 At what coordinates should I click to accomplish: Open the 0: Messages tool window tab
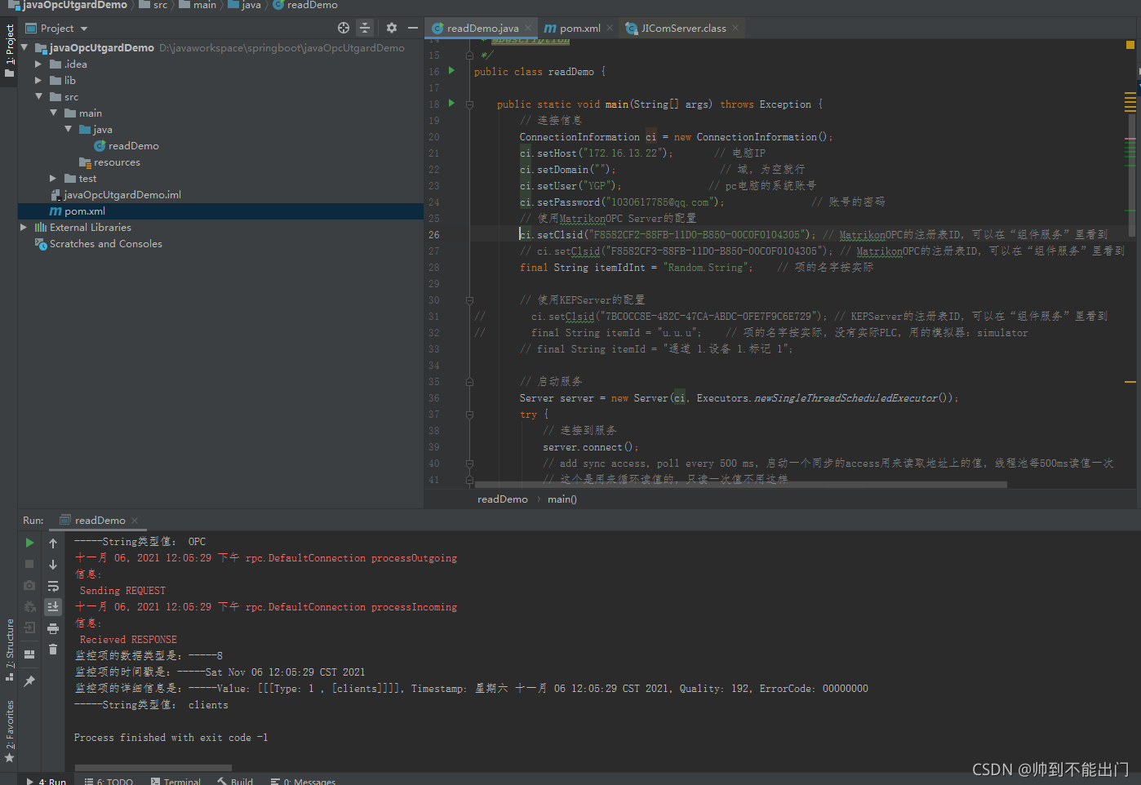pos(303,781)
